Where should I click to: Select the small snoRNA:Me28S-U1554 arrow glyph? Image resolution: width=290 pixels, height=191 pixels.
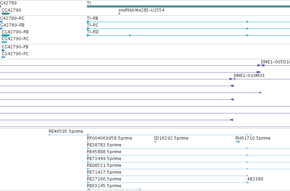120,14
